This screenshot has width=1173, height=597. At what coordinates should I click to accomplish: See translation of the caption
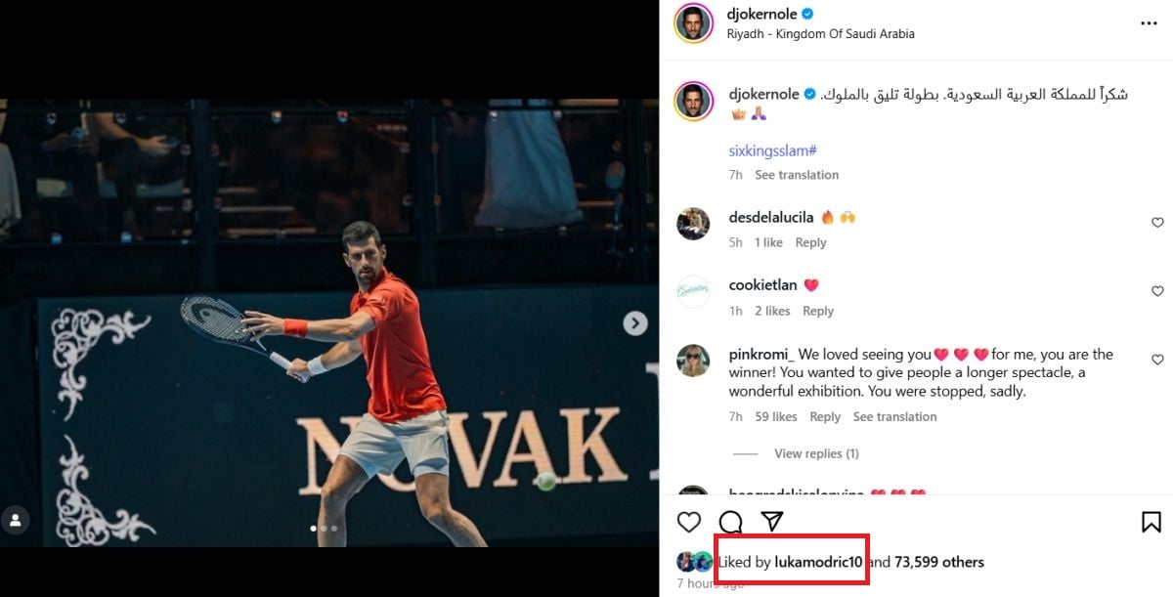[x=797, y=175]
